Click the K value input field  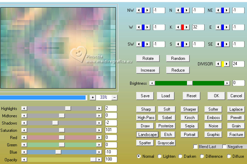tap(198, 27)
